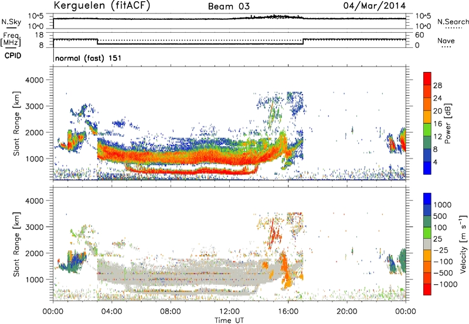This screenshot has width=469, height=324.
Task: Click the date '04/Mar/2014'
Action: pyautogui.click(x=375, y=6)
